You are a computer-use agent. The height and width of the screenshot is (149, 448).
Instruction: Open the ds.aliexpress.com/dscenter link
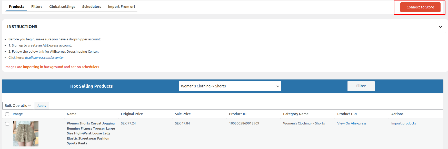44,58
